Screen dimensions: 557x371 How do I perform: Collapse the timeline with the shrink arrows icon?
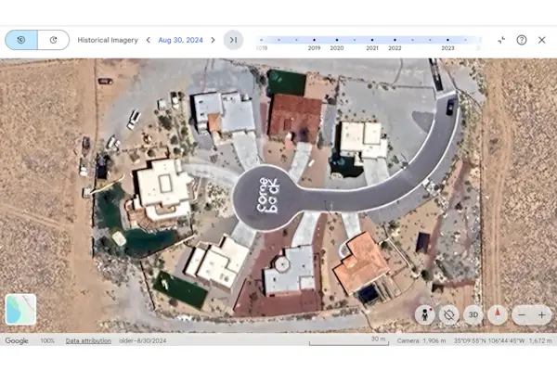tap(501, 40)
